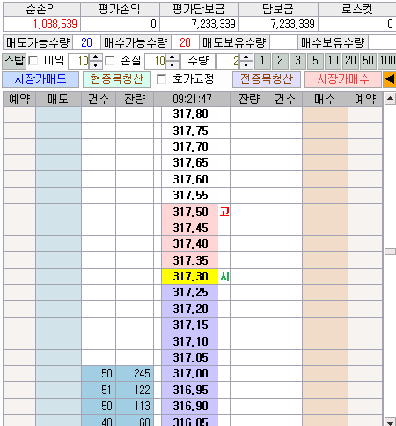Click the 시장가매도 market sell button
The height and width of the screenshot is (426, 396).
40,79
